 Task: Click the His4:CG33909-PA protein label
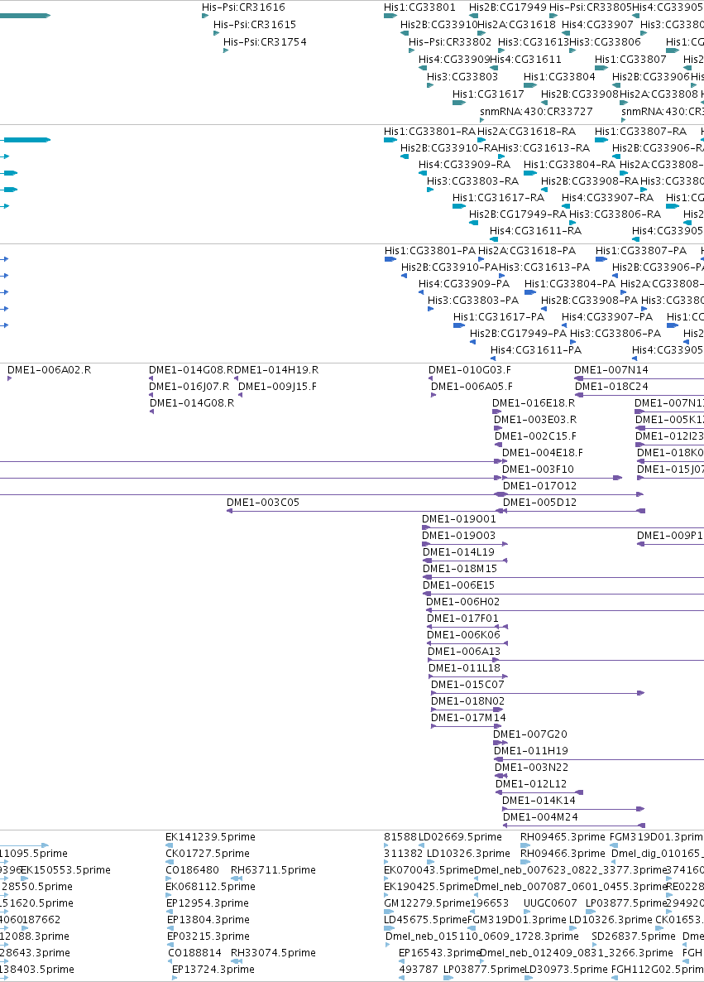[x=464, y=284]
